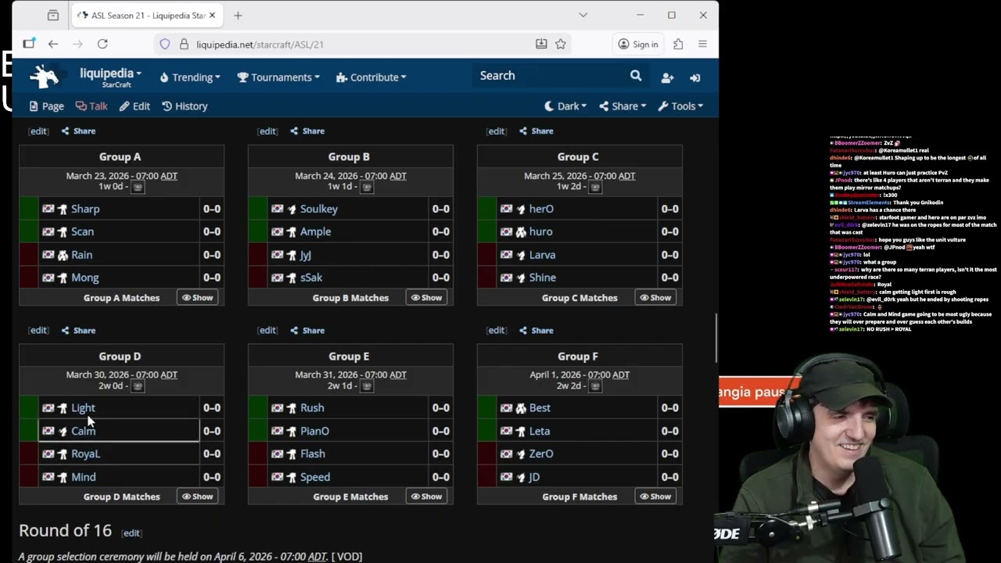Open the Edit tab
Viewport: 1001px width, 563px height.
135,106
